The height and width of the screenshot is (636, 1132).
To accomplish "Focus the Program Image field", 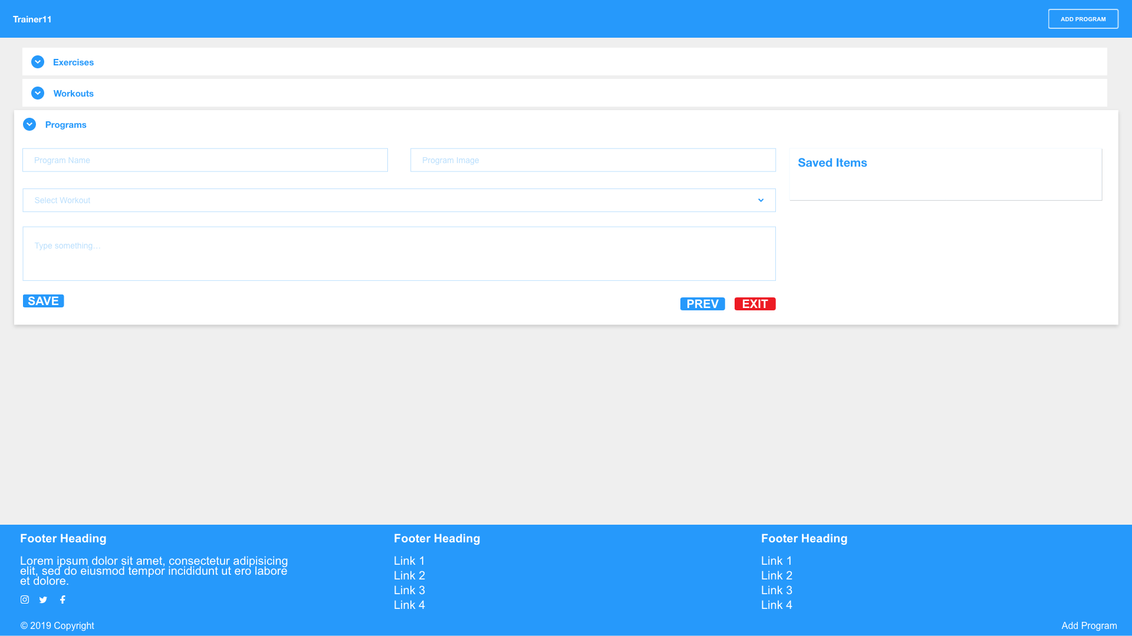I will click(593, 160).
